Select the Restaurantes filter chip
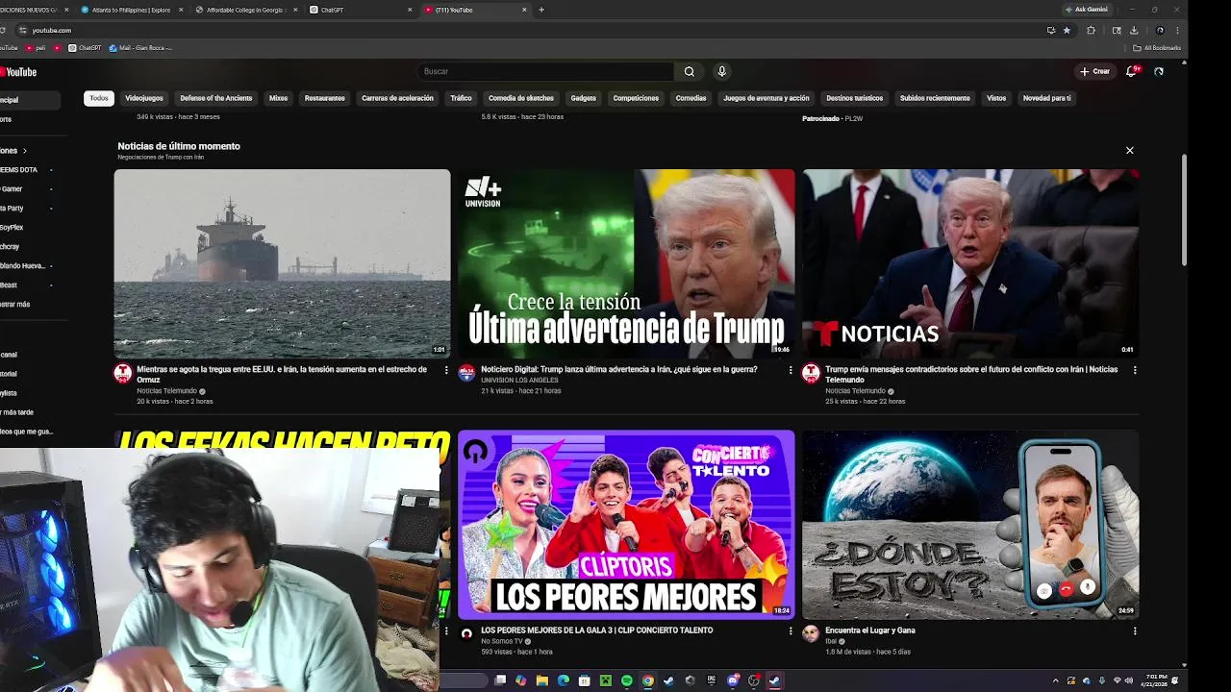 325,98
